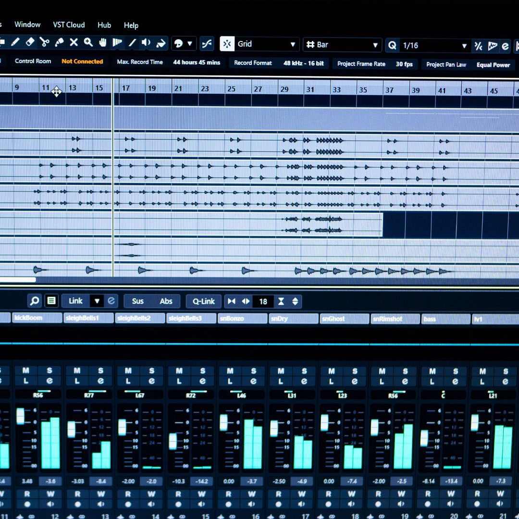Open the Hub menu
Image resolution: width=519 pixels, height=519 pixels.
104,25
